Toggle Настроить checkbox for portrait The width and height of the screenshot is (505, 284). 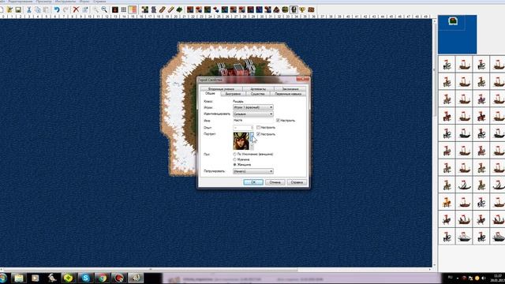[258, 134]
